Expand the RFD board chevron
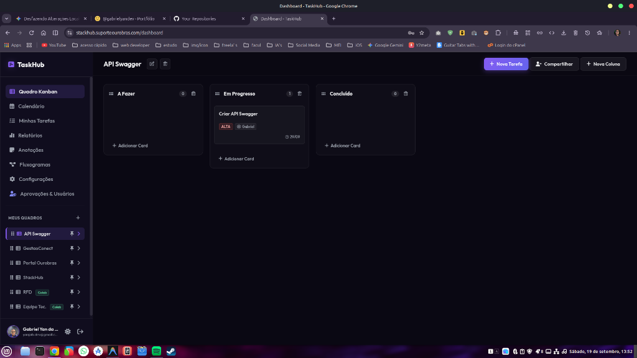 click(79, 292)
